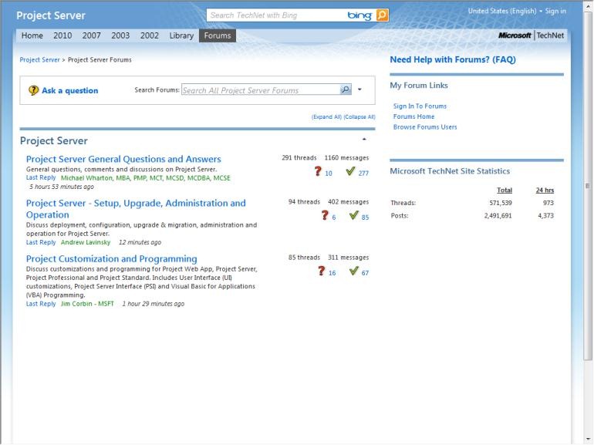Click Sign In To Forums link
This screenshot has height=445, width=594.
tap(420, 106)
